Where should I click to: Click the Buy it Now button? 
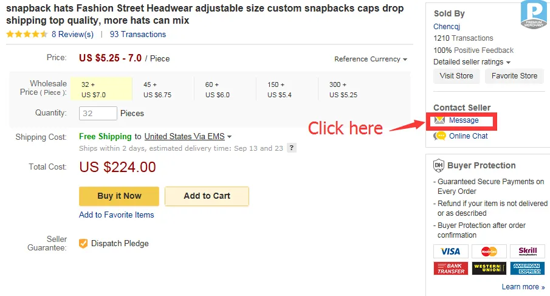[119, 196]
